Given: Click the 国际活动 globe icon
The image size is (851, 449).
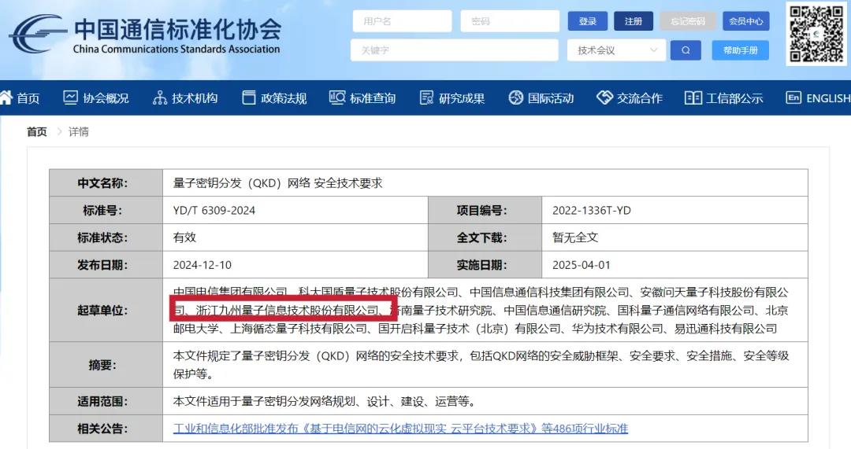Looking at the screenshot, I should 516,98.
